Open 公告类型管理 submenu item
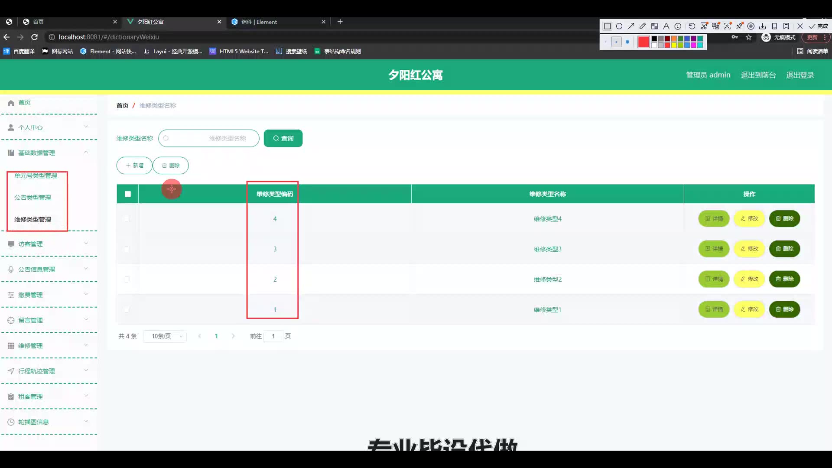The width and height of the screenshot is (832, 468). (x=32, y=197)
